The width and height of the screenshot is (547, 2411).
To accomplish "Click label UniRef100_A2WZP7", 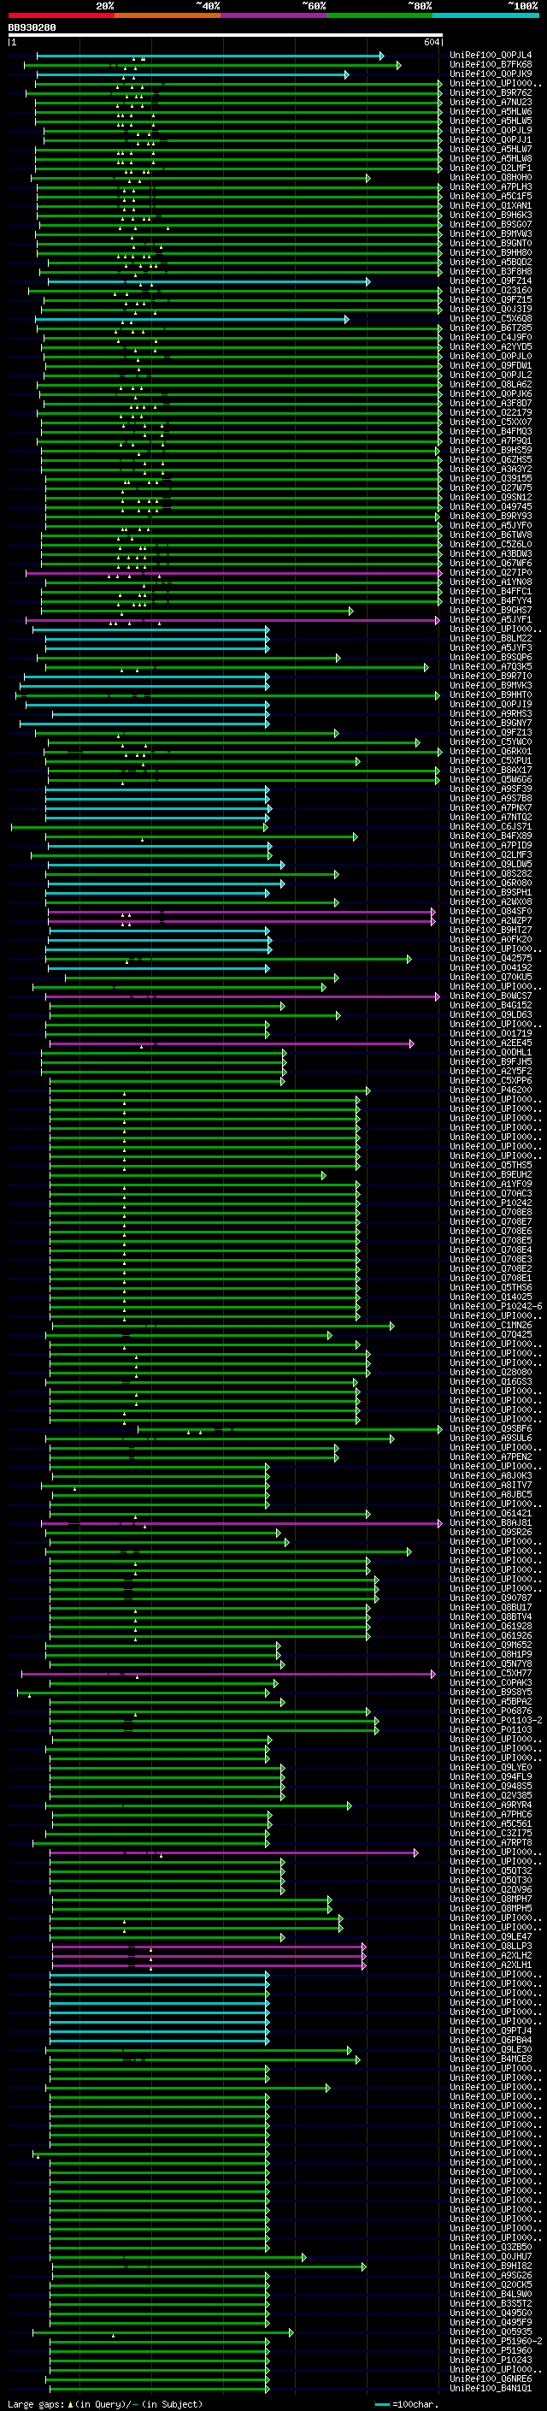I will 491,921.
